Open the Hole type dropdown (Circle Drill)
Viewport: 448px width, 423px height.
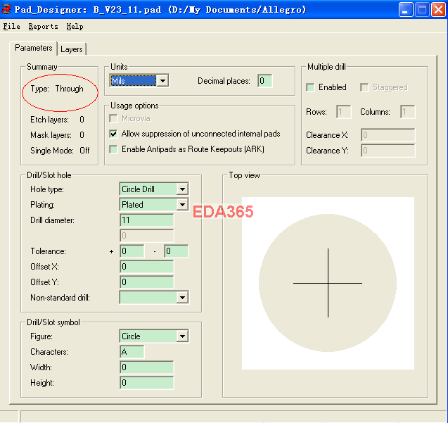click(154, 189)
